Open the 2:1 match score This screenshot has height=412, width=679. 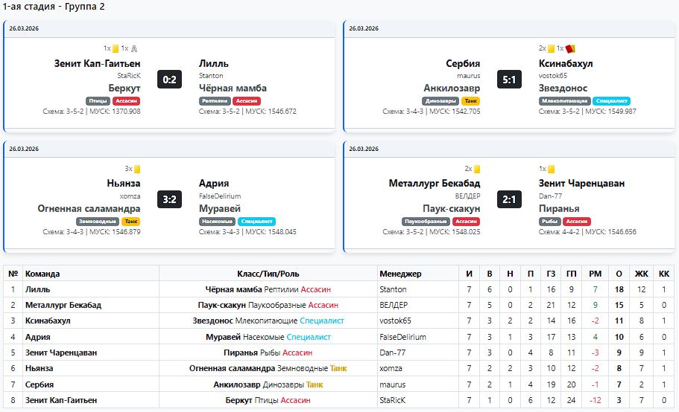click(x=509, y=199)
